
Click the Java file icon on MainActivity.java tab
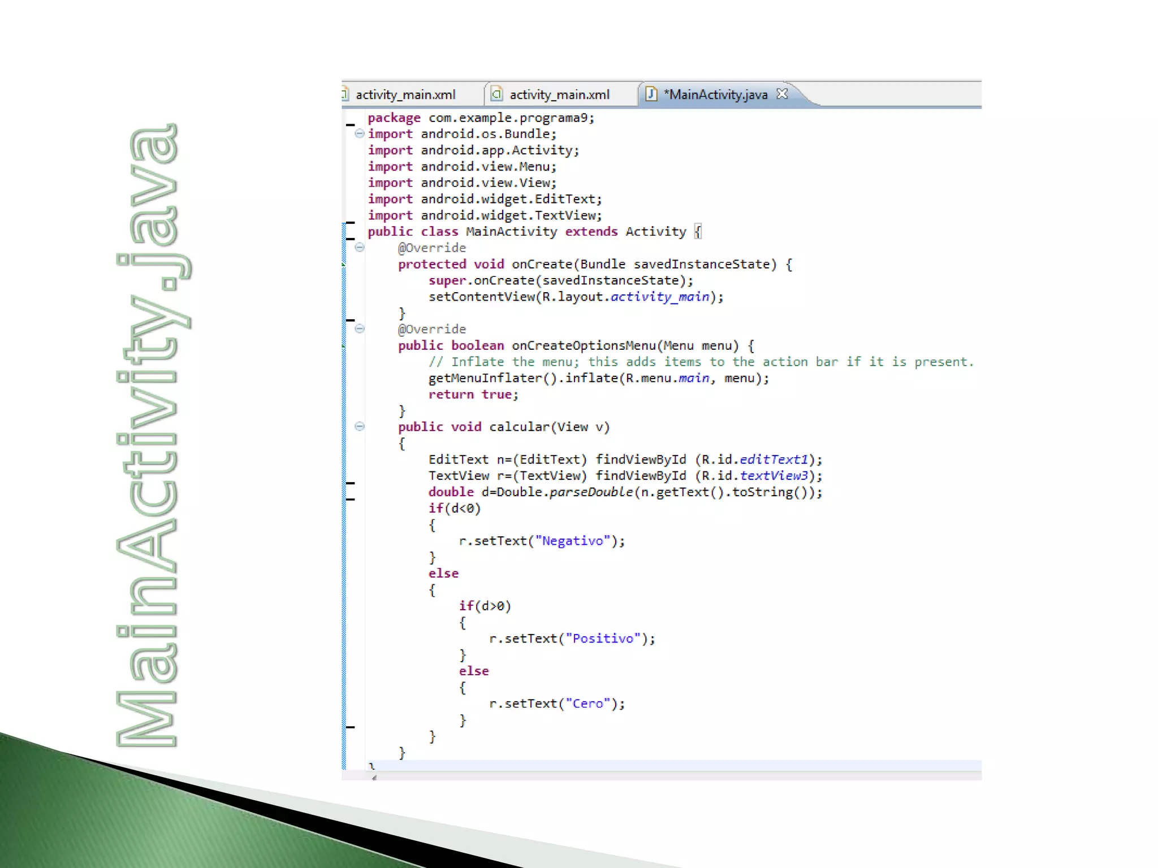pos(651,94)
